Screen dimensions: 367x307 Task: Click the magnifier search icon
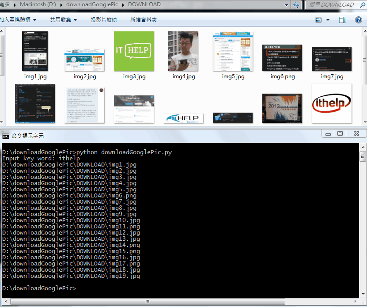(x=363, y=5)
